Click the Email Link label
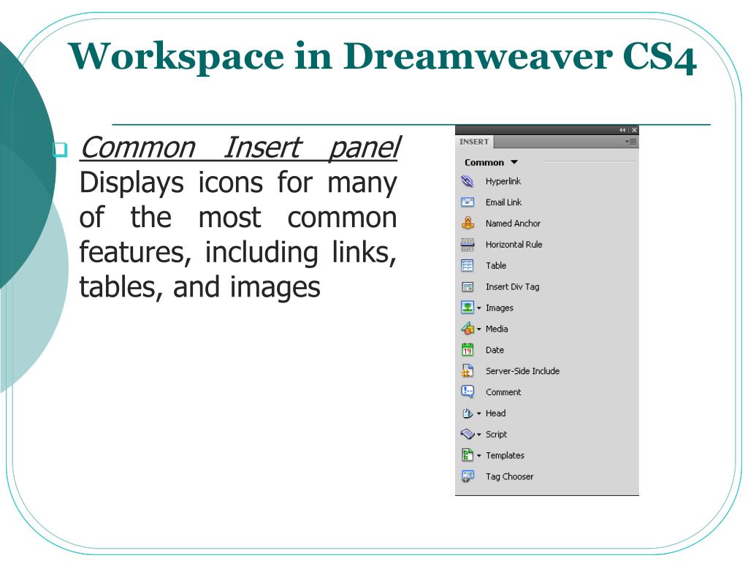Viewport: 748px width, 561px height. 504,202
